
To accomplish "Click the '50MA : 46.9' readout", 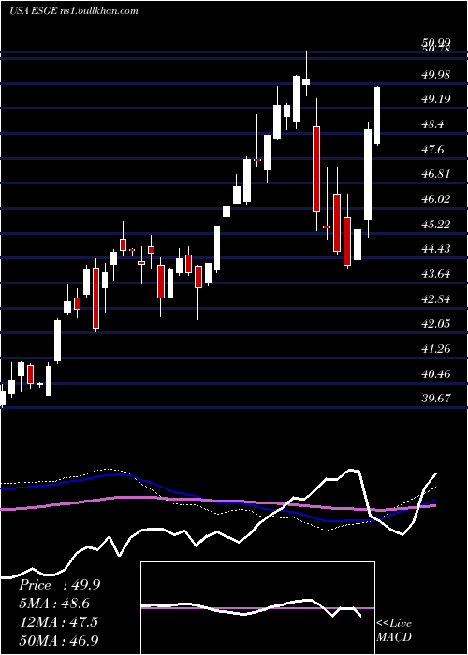I will (x=58, y=640).
